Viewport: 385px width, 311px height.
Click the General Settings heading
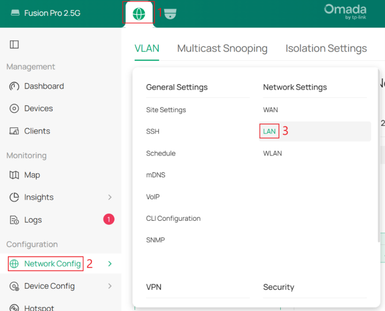[x=177, y=87]
